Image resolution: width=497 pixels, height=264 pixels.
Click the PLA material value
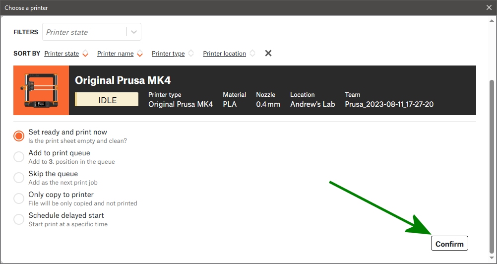[230, 104]
